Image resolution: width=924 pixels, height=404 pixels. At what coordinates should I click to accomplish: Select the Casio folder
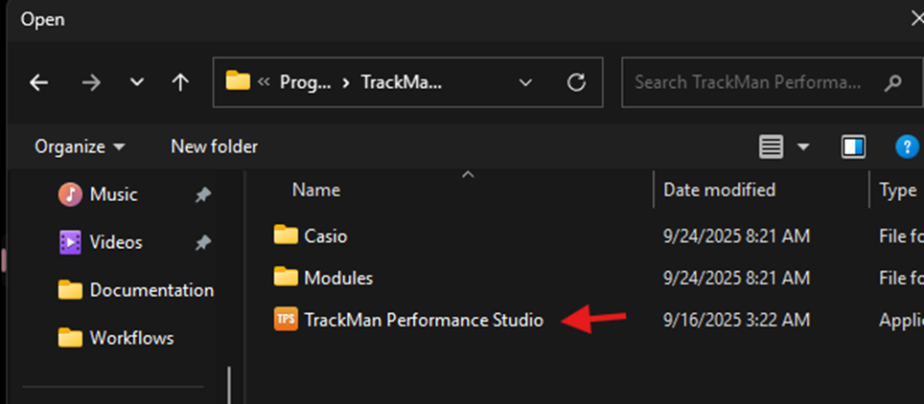[325, 236]
